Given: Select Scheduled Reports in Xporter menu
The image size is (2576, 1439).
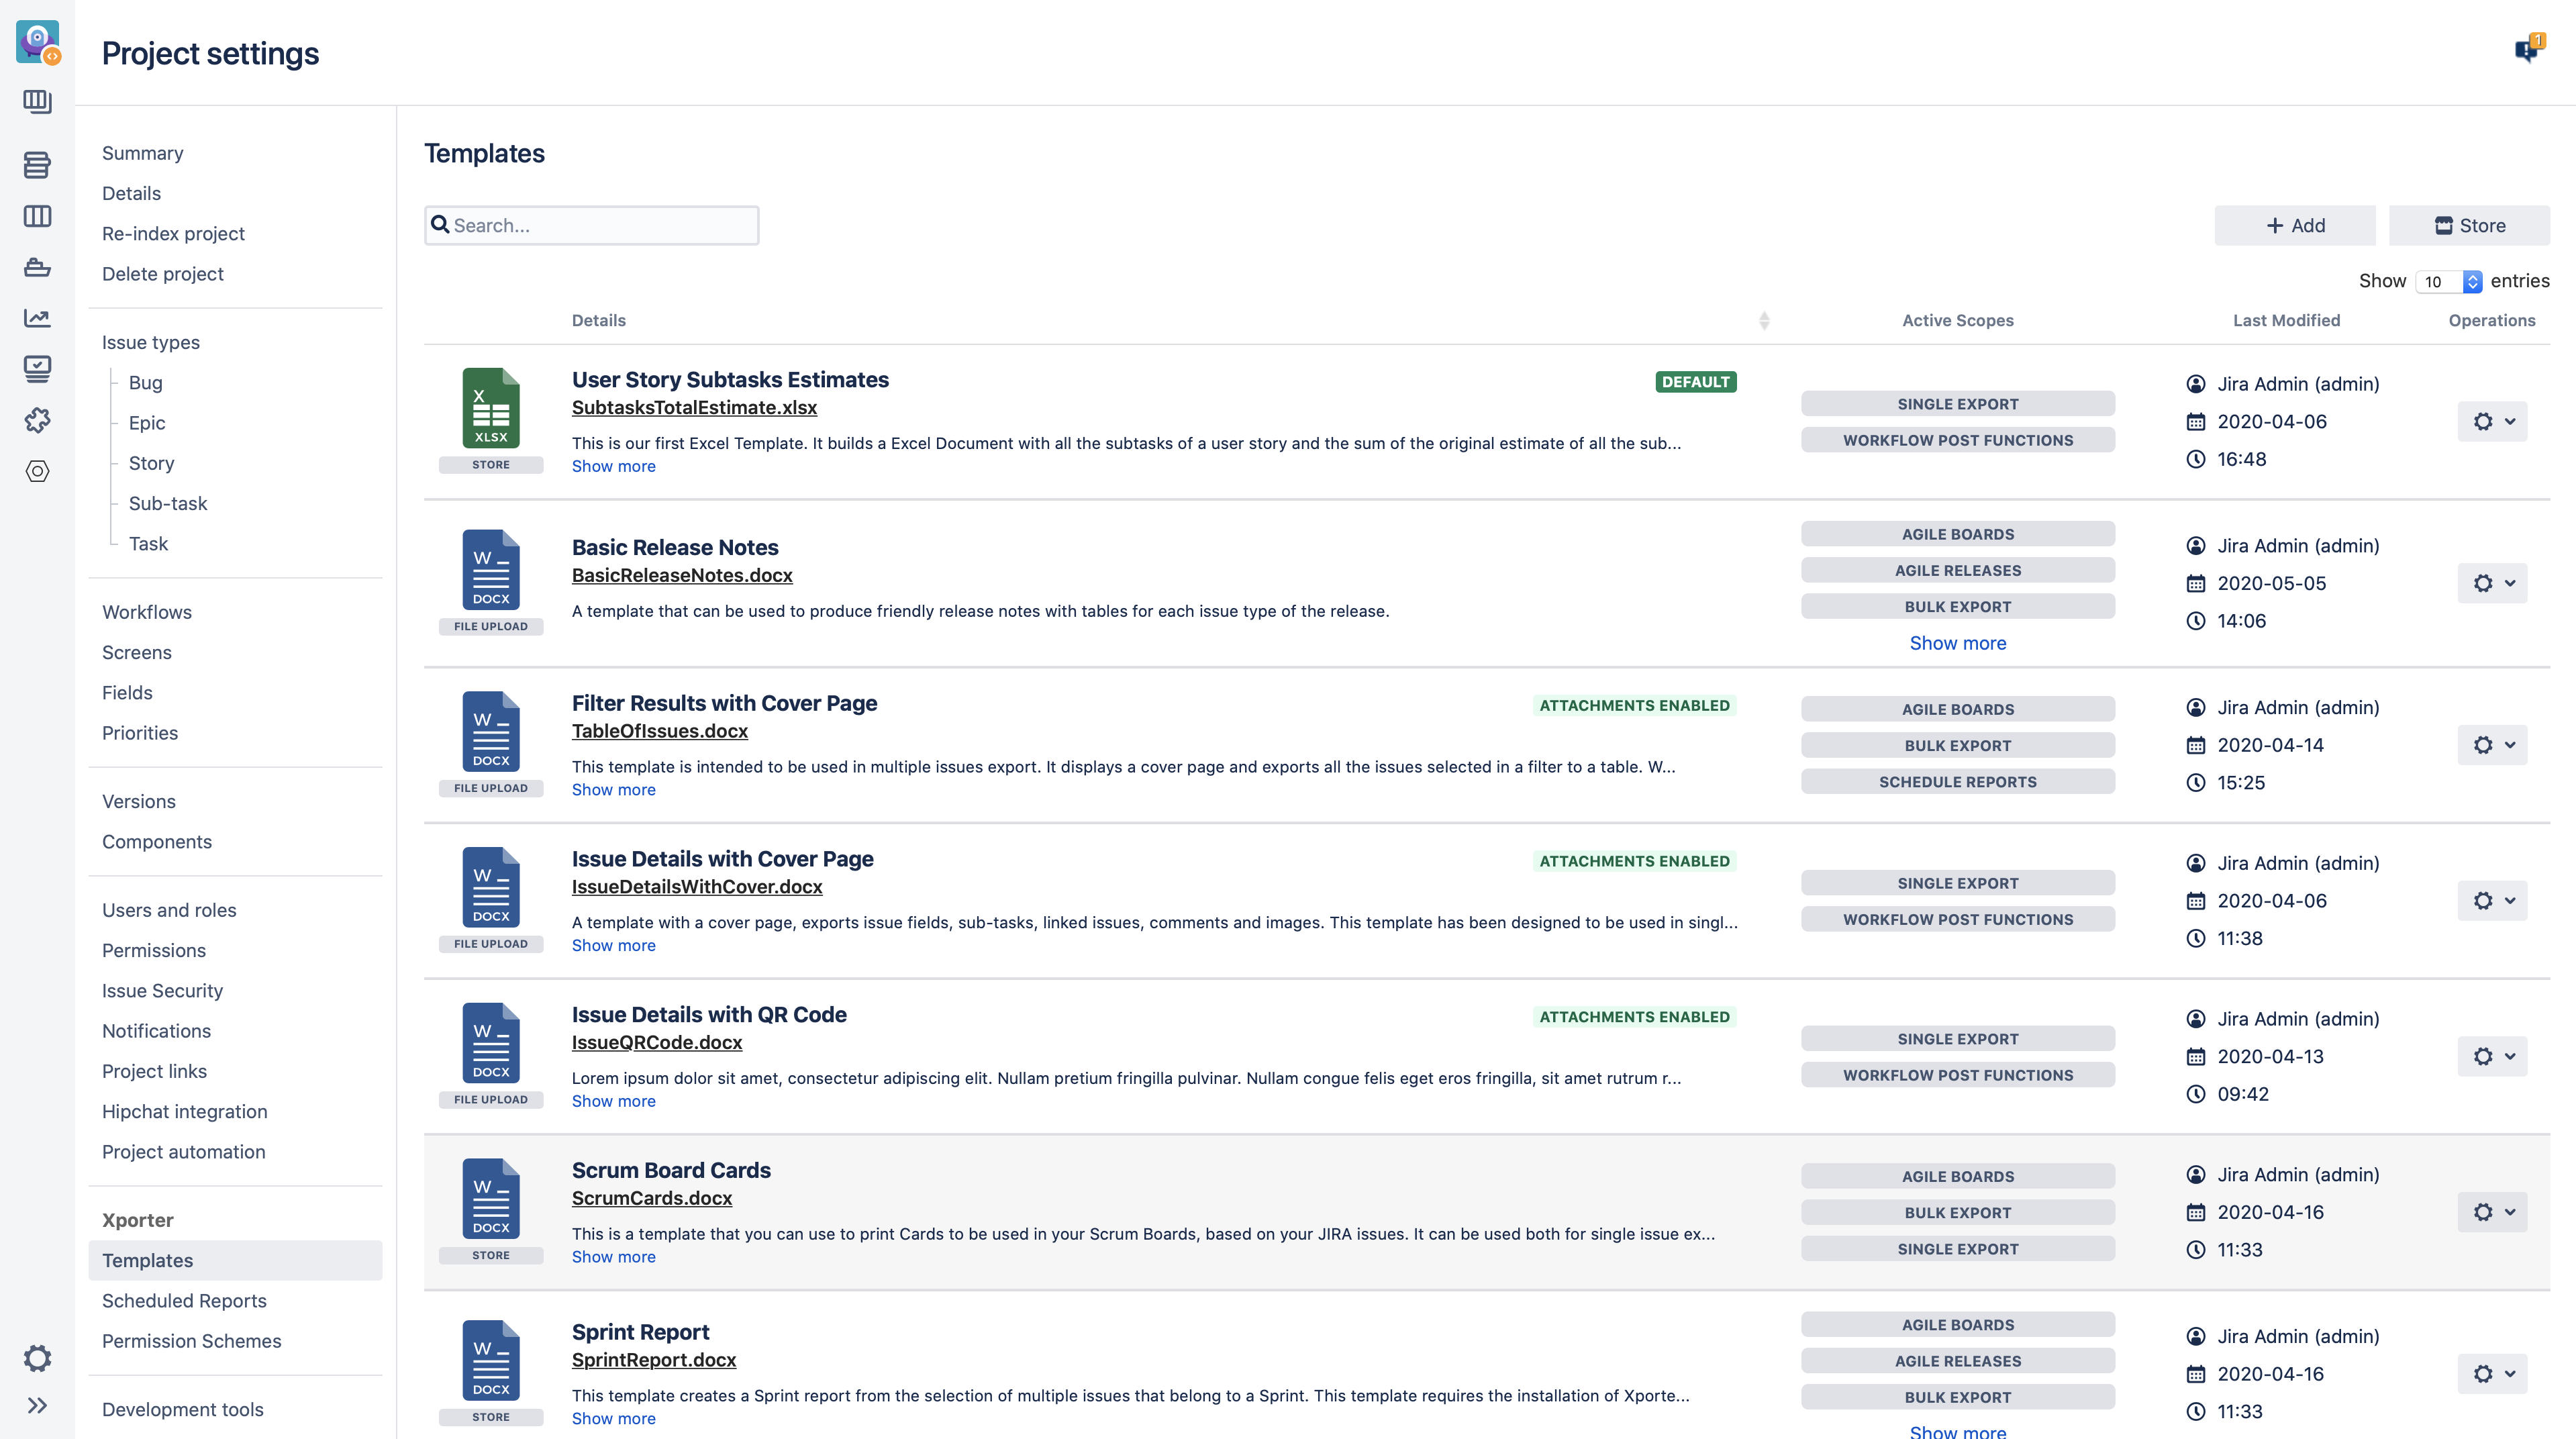Looking at the screenshot, I should [184, 1300].
